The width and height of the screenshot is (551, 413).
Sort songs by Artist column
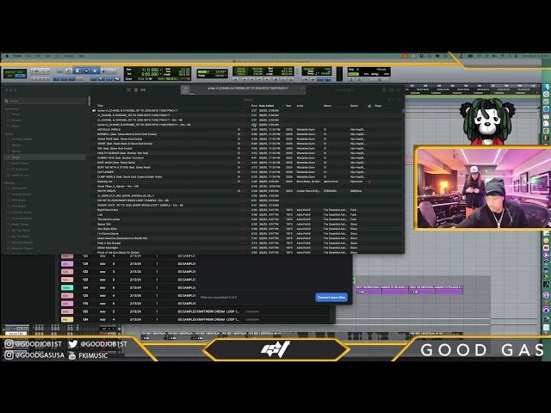pos(300,106)
